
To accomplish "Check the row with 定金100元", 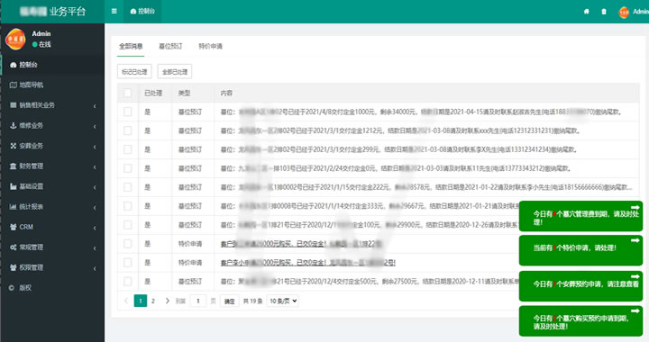I will coord(127,225).
